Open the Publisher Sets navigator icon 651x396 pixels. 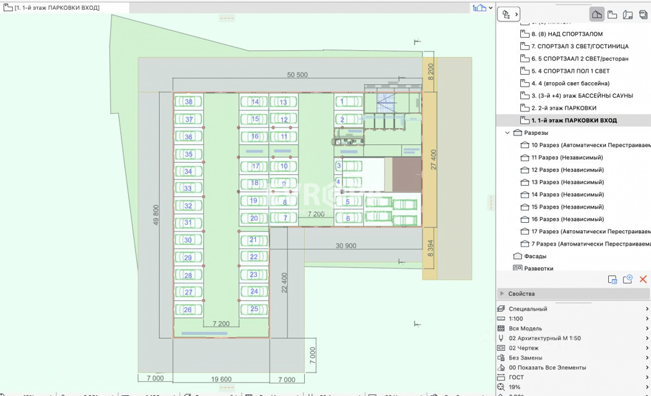point(643,14)
